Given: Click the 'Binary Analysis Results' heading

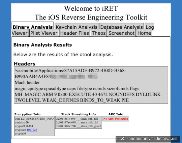Looking at the screenshot, I should tap(42, 45).
